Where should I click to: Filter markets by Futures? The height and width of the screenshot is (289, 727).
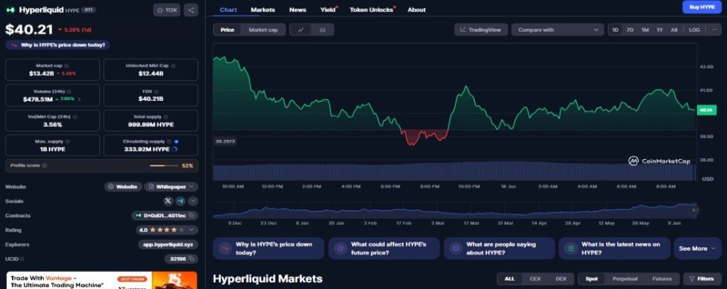(662, 279)
